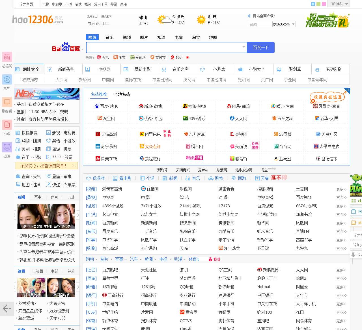Show next video thumbnails in carousel

tap(78, 287)
